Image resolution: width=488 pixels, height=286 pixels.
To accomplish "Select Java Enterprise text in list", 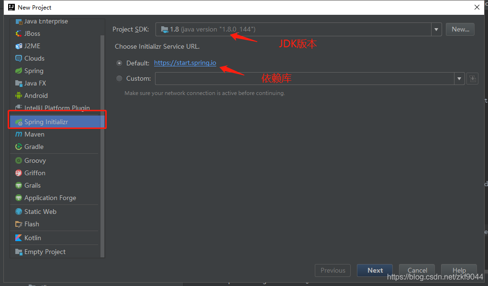I will pyautogui.click(x=46, y=21).
